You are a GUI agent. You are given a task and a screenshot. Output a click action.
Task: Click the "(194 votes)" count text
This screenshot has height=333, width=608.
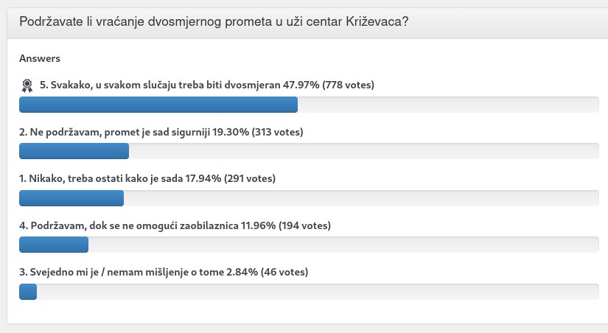click(304, 225)
